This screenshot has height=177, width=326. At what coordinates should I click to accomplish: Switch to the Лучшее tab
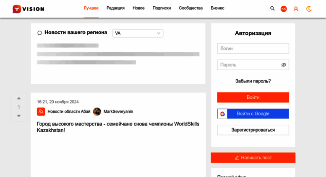(x=91, y=8)
